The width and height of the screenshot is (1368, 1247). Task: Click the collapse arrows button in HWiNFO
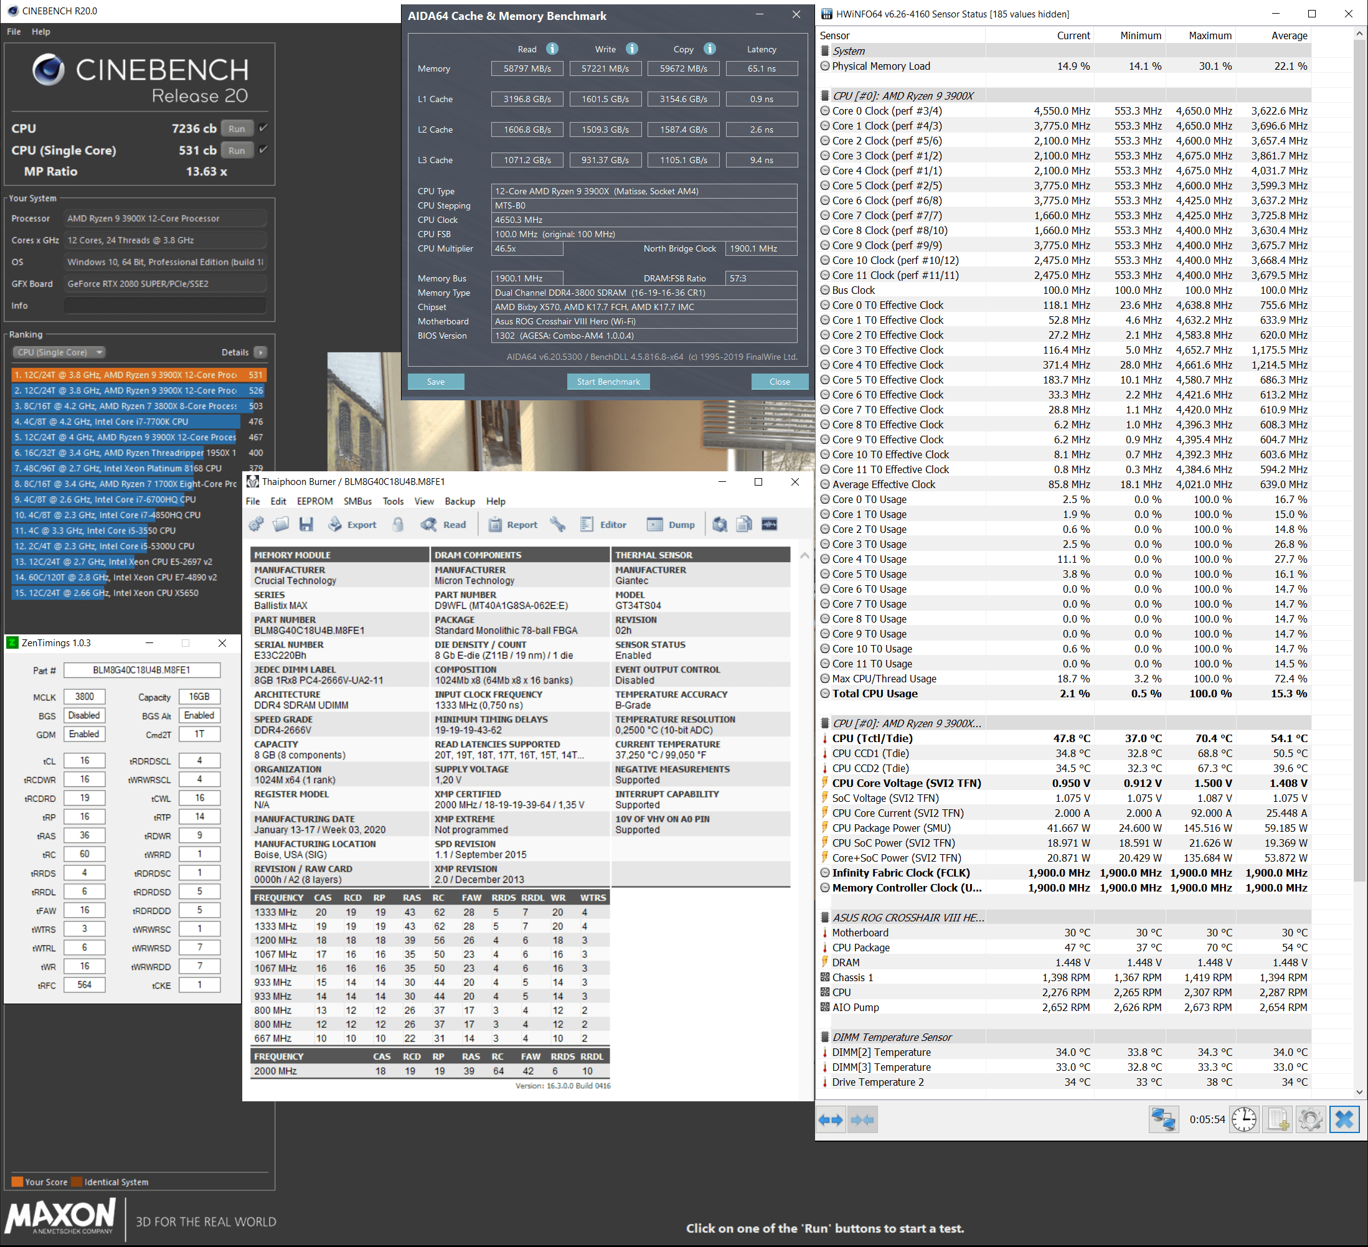[x=862, y=1119]
